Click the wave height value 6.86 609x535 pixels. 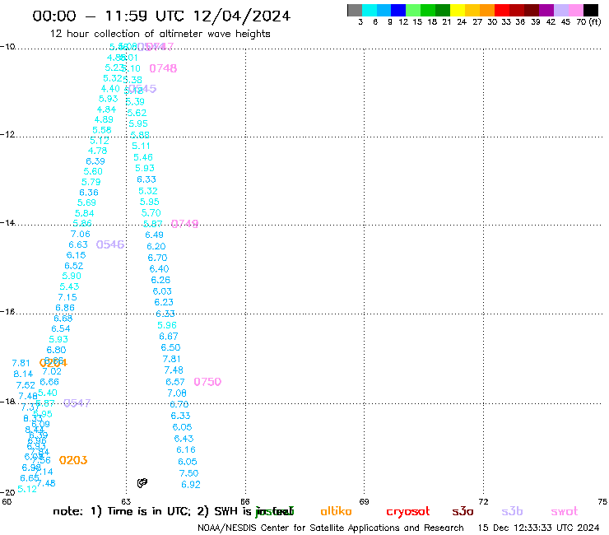(x=65, y=308)
